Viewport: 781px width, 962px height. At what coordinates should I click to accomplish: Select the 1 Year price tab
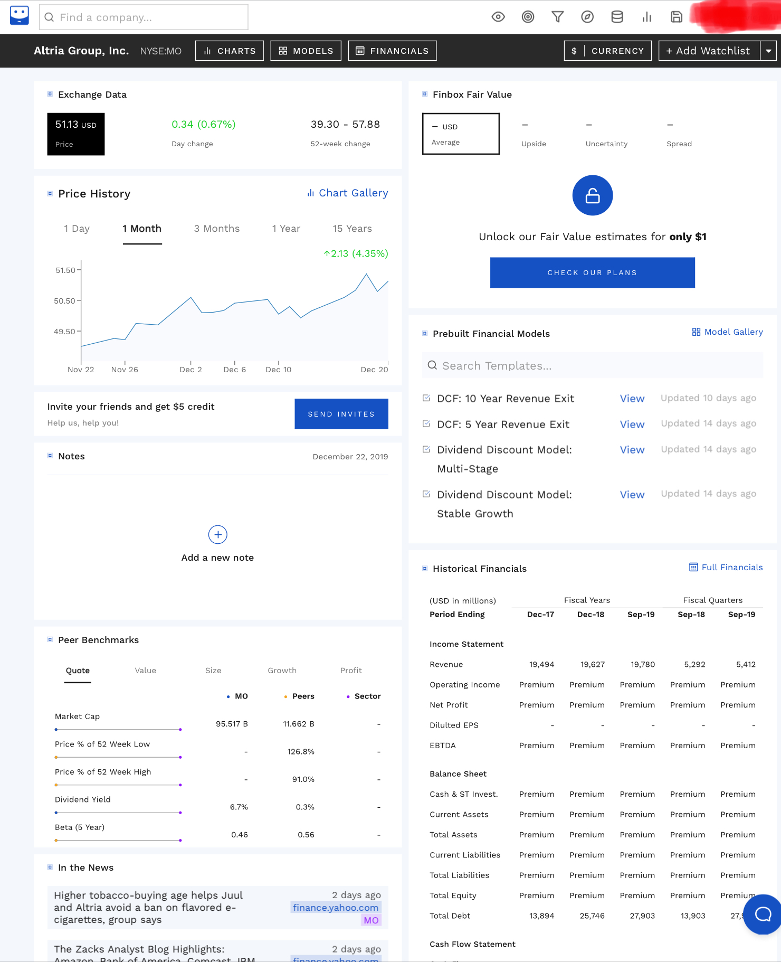pos(286,229)
